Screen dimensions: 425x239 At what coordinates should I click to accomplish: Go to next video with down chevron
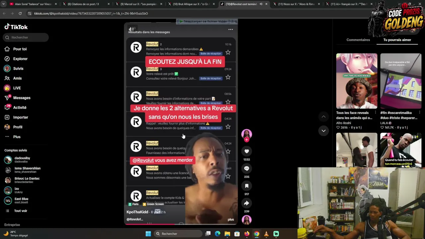click(323, 131)
